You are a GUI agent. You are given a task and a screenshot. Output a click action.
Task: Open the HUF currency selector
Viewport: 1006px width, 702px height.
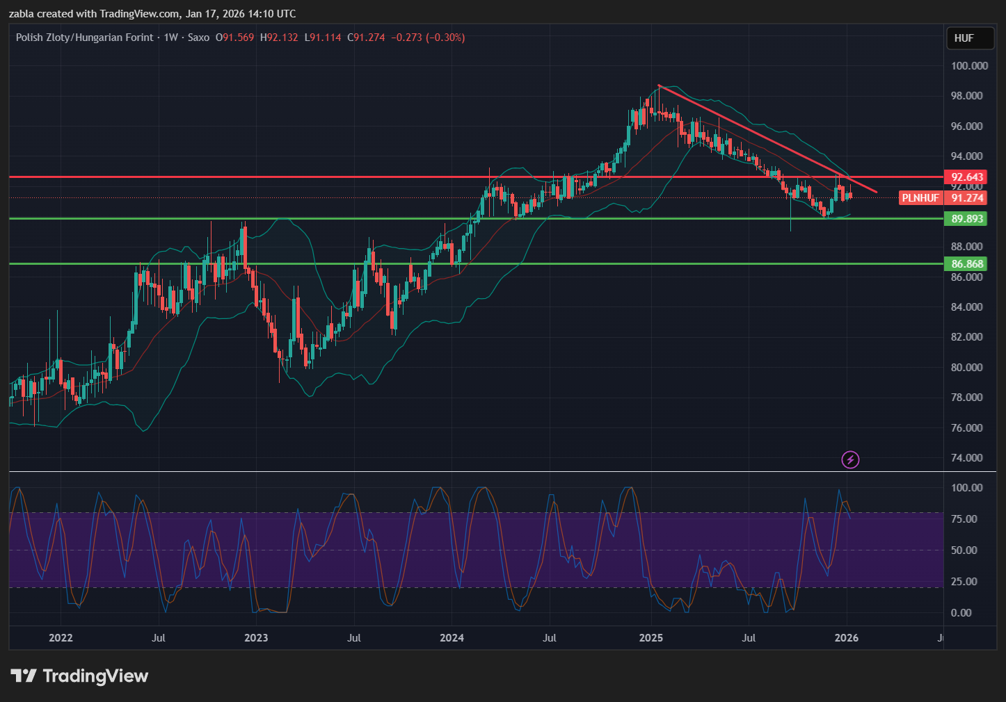point(970,38)
